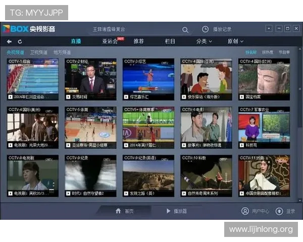Image resolution: width=303 pixels, height=242 pixels.
Task: Play icon beside 快乐驿站 on CCTV-4 亚洲
Action: coord(184,97)
